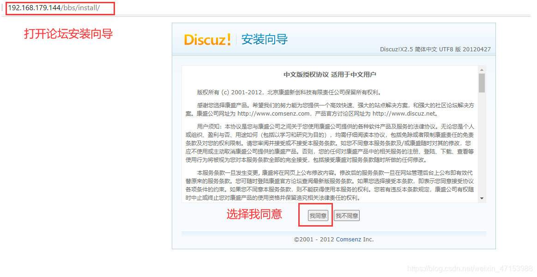The width and height of the screenshot is (537, 277).
Task: Click the Discuz! logo
Action: (207, 39)
